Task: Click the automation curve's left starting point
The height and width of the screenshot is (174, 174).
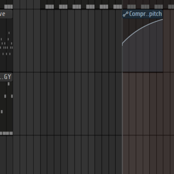Action: point(122,44)
